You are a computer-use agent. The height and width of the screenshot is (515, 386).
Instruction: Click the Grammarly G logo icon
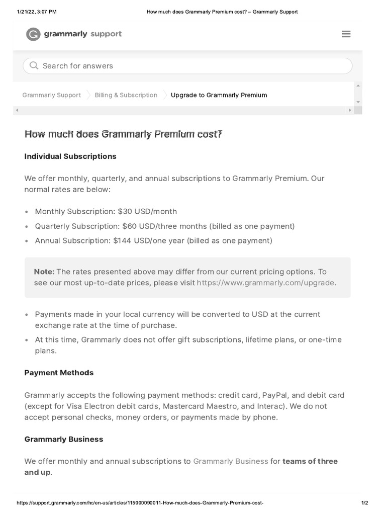point(33,34)
